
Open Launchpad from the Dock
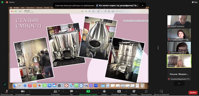20,85
